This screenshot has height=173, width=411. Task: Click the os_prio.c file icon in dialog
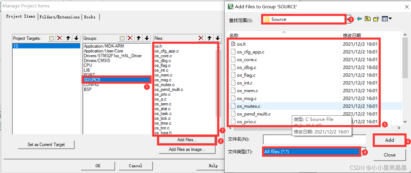(233, 122)
